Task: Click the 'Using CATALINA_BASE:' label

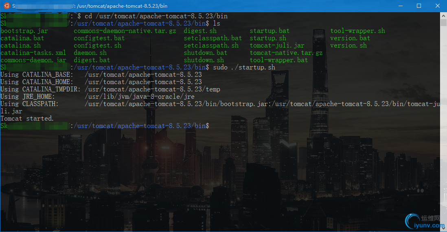Action: [37, 75]
